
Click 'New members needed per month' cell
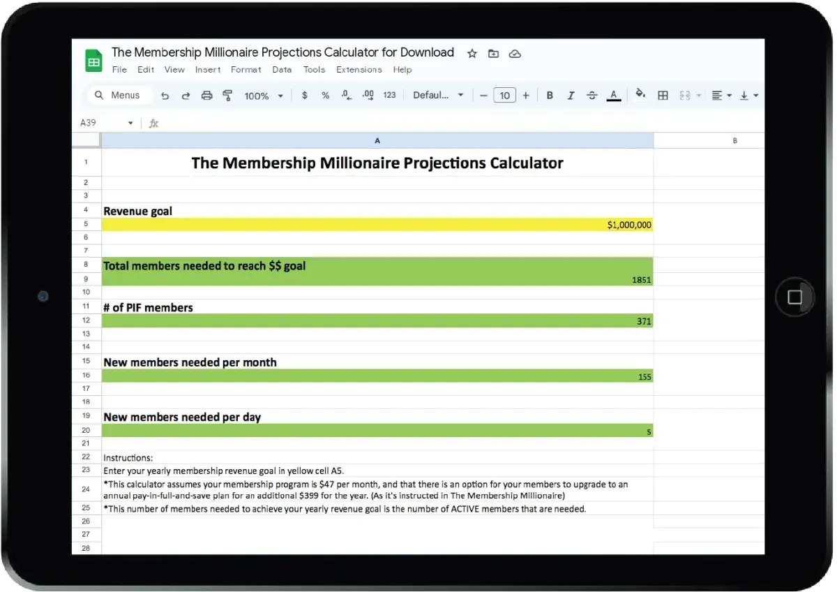[x=377, y=362]
